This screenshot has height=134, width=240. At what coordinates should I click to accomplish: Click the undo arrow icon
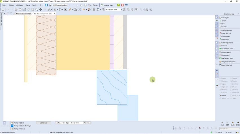(7, 10)
